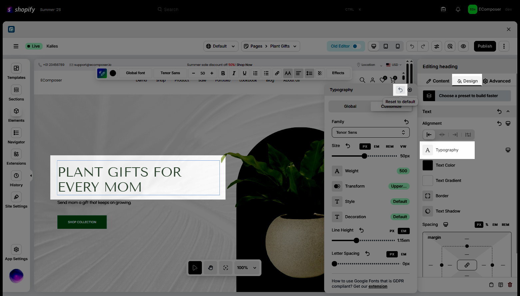Reset typography to default
Screen dimensions: 520x296
(400, 90)
